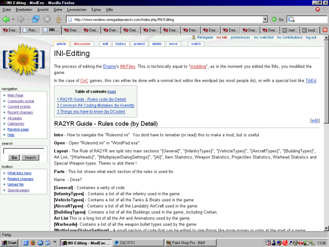Open the URL bar dropdown arrow
The image size is (329, 247).
click(265, 19)
